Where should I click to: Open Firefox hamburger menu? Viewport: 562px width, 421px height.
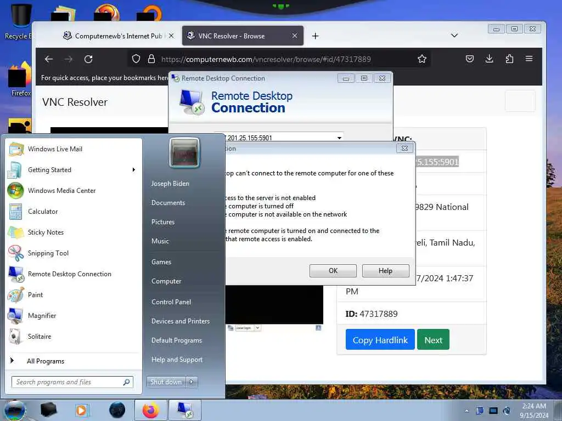coord(529,59)
